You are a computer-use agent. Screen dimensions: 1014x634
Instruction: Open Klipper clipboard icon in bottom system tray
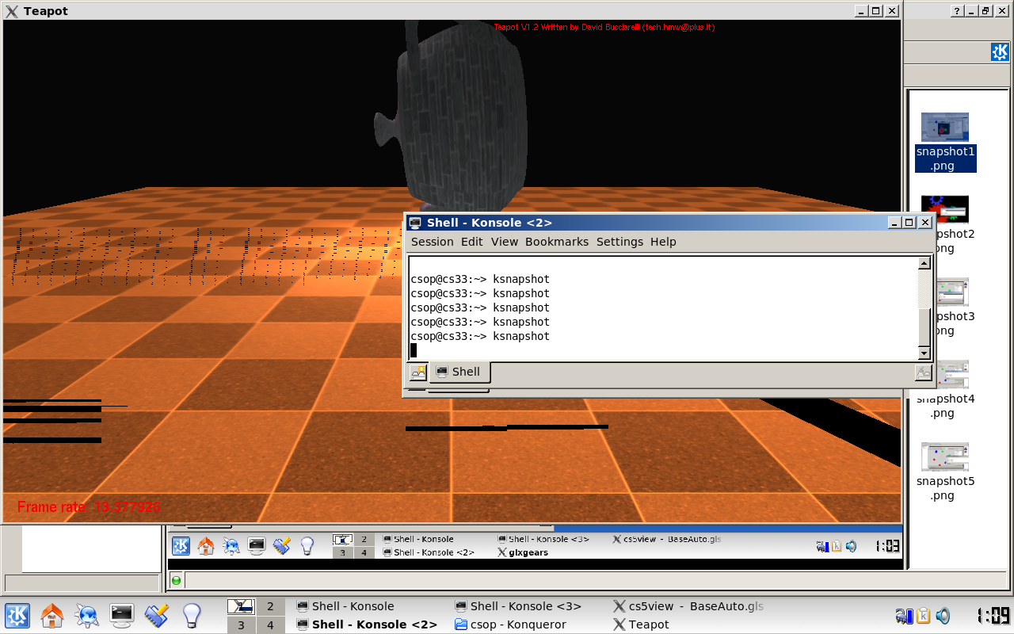click(924, 616)
